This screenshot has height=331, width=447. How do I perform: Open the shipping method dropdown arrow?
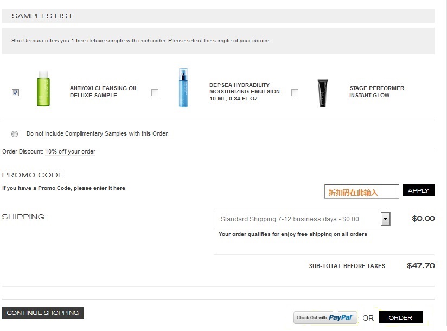[x=385, y=219]
